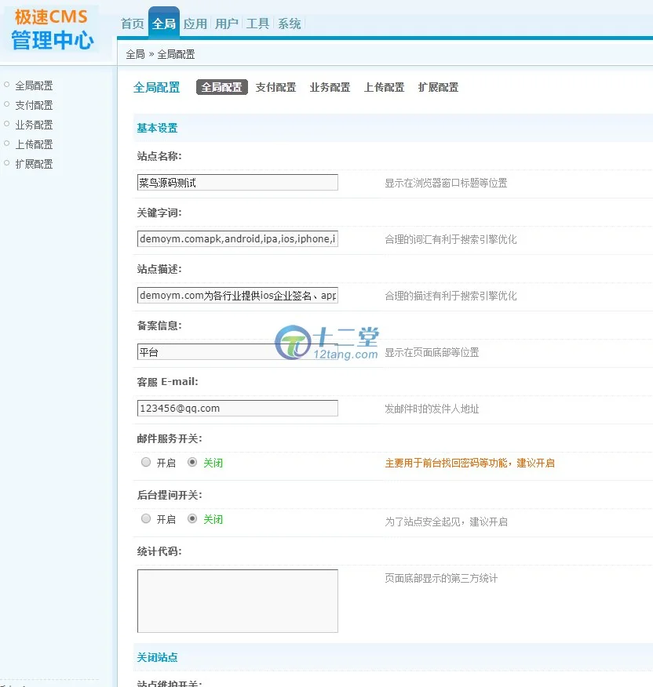653x687 pixels.
Task: Click 扩展配置 in the left sidebar
Action: click(x=34, y=164)
